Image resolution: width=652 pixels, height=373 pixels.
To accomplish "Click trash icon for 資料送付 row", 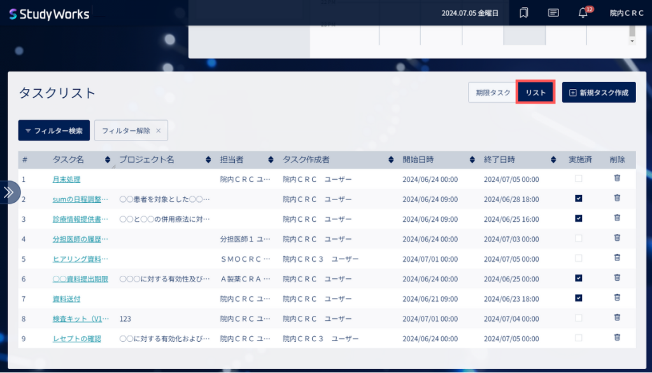I will tap(617, 297).
